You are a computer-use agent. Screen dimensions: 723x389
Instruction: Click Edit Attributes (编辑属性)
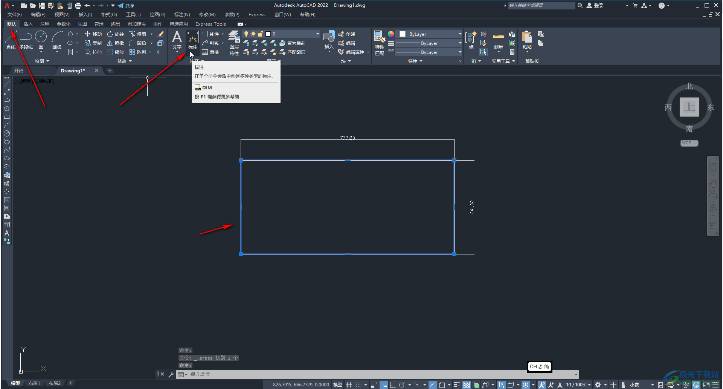pos(351,52)
